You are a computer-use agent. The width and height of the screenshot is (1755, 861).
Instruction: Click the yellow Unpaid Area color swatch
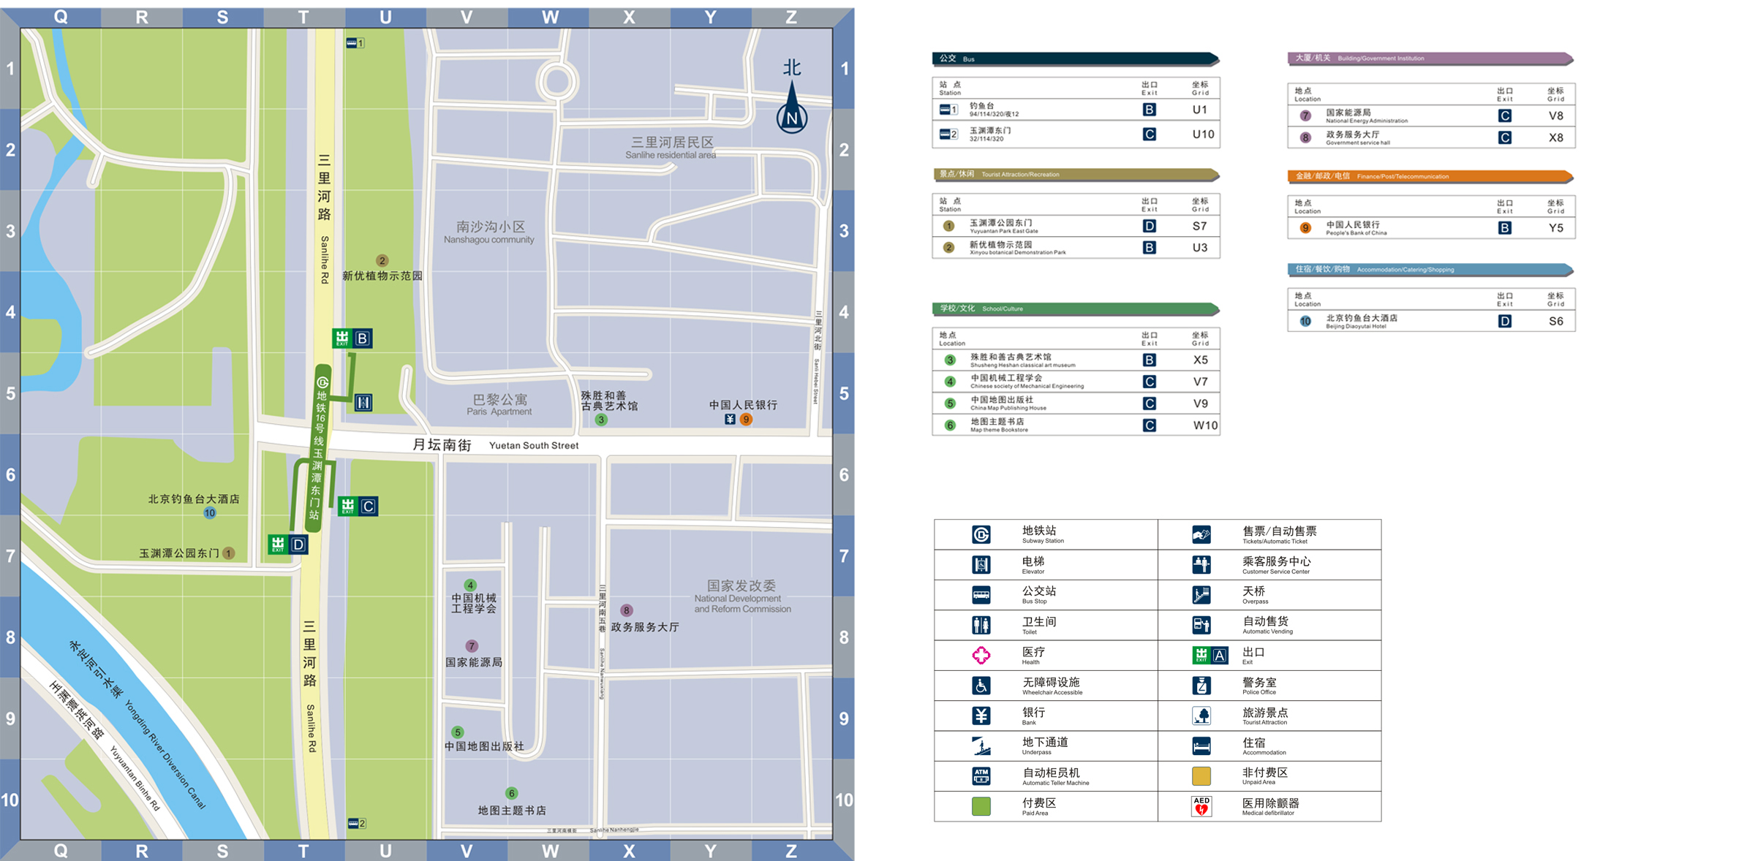[1201, 776]
